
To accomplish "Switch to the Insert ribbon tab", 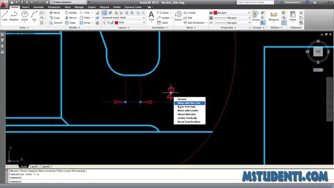I will pos(26,7).
